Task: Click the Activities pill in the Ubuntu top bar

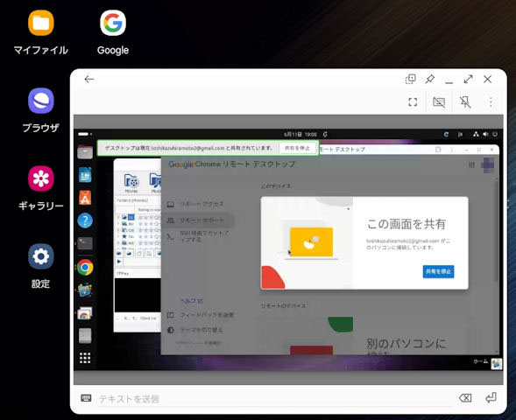Action: coord(83,134)
